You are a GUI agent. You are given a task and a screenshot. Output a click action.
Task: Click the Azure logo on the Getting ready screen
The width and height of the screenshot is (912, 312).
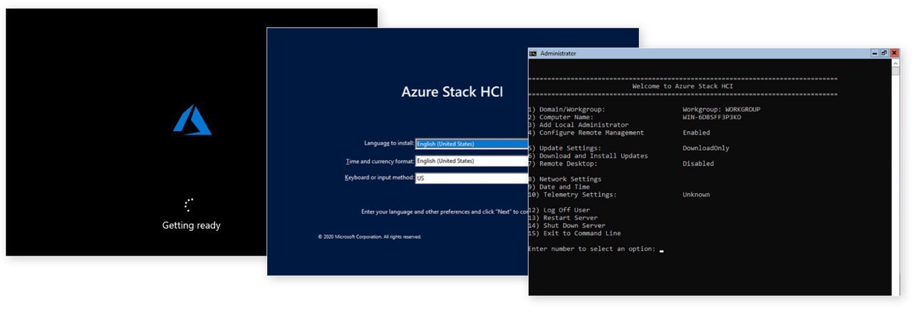pyautogui.click(x=192, y=119)
